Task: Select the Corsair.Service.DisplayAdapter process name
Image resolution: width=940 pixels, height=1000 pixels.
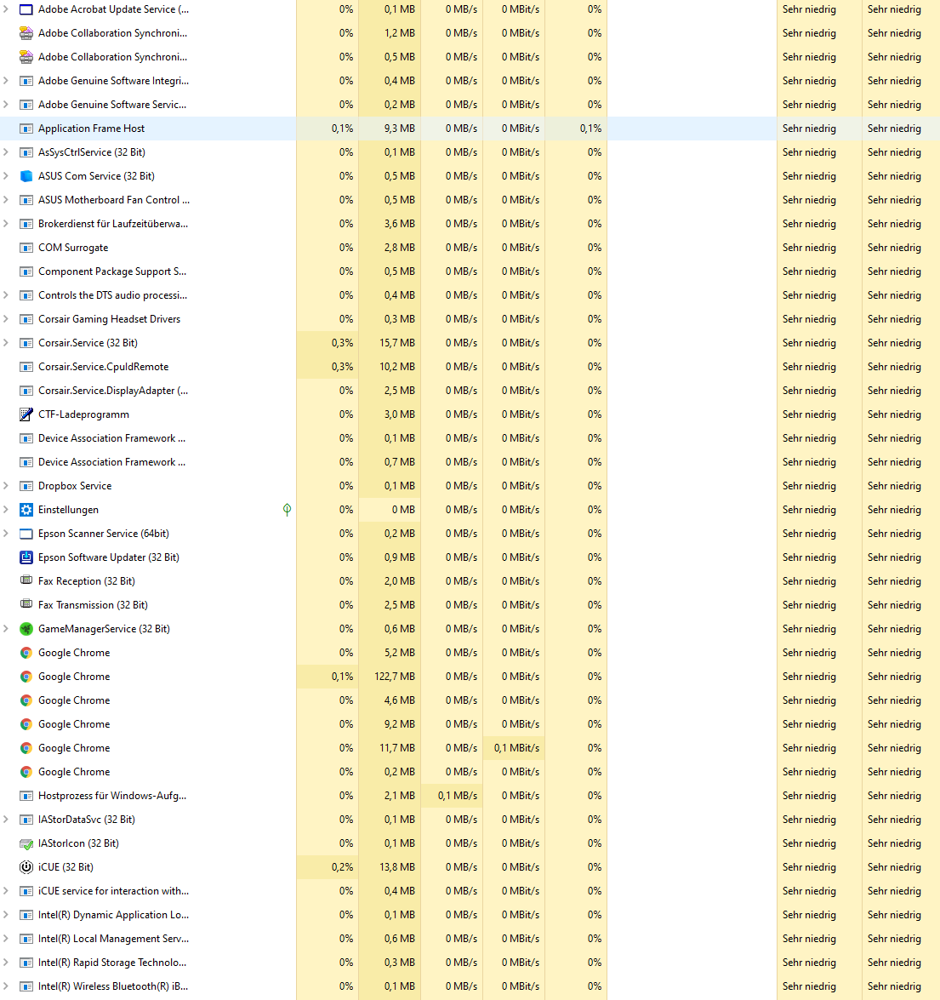Action: (x=113, y=391)
